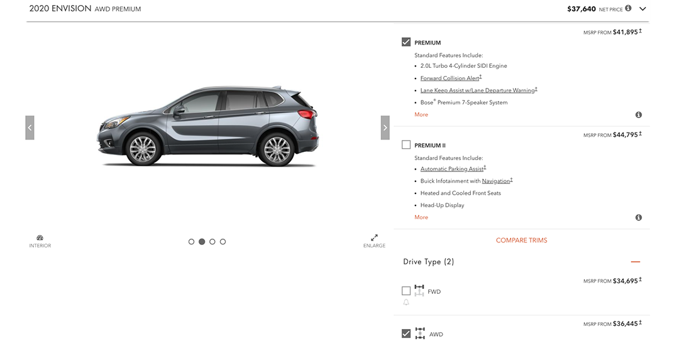Click the Interior view icon
The width and height of the screenshot is (679, 346).
point(40,239)
